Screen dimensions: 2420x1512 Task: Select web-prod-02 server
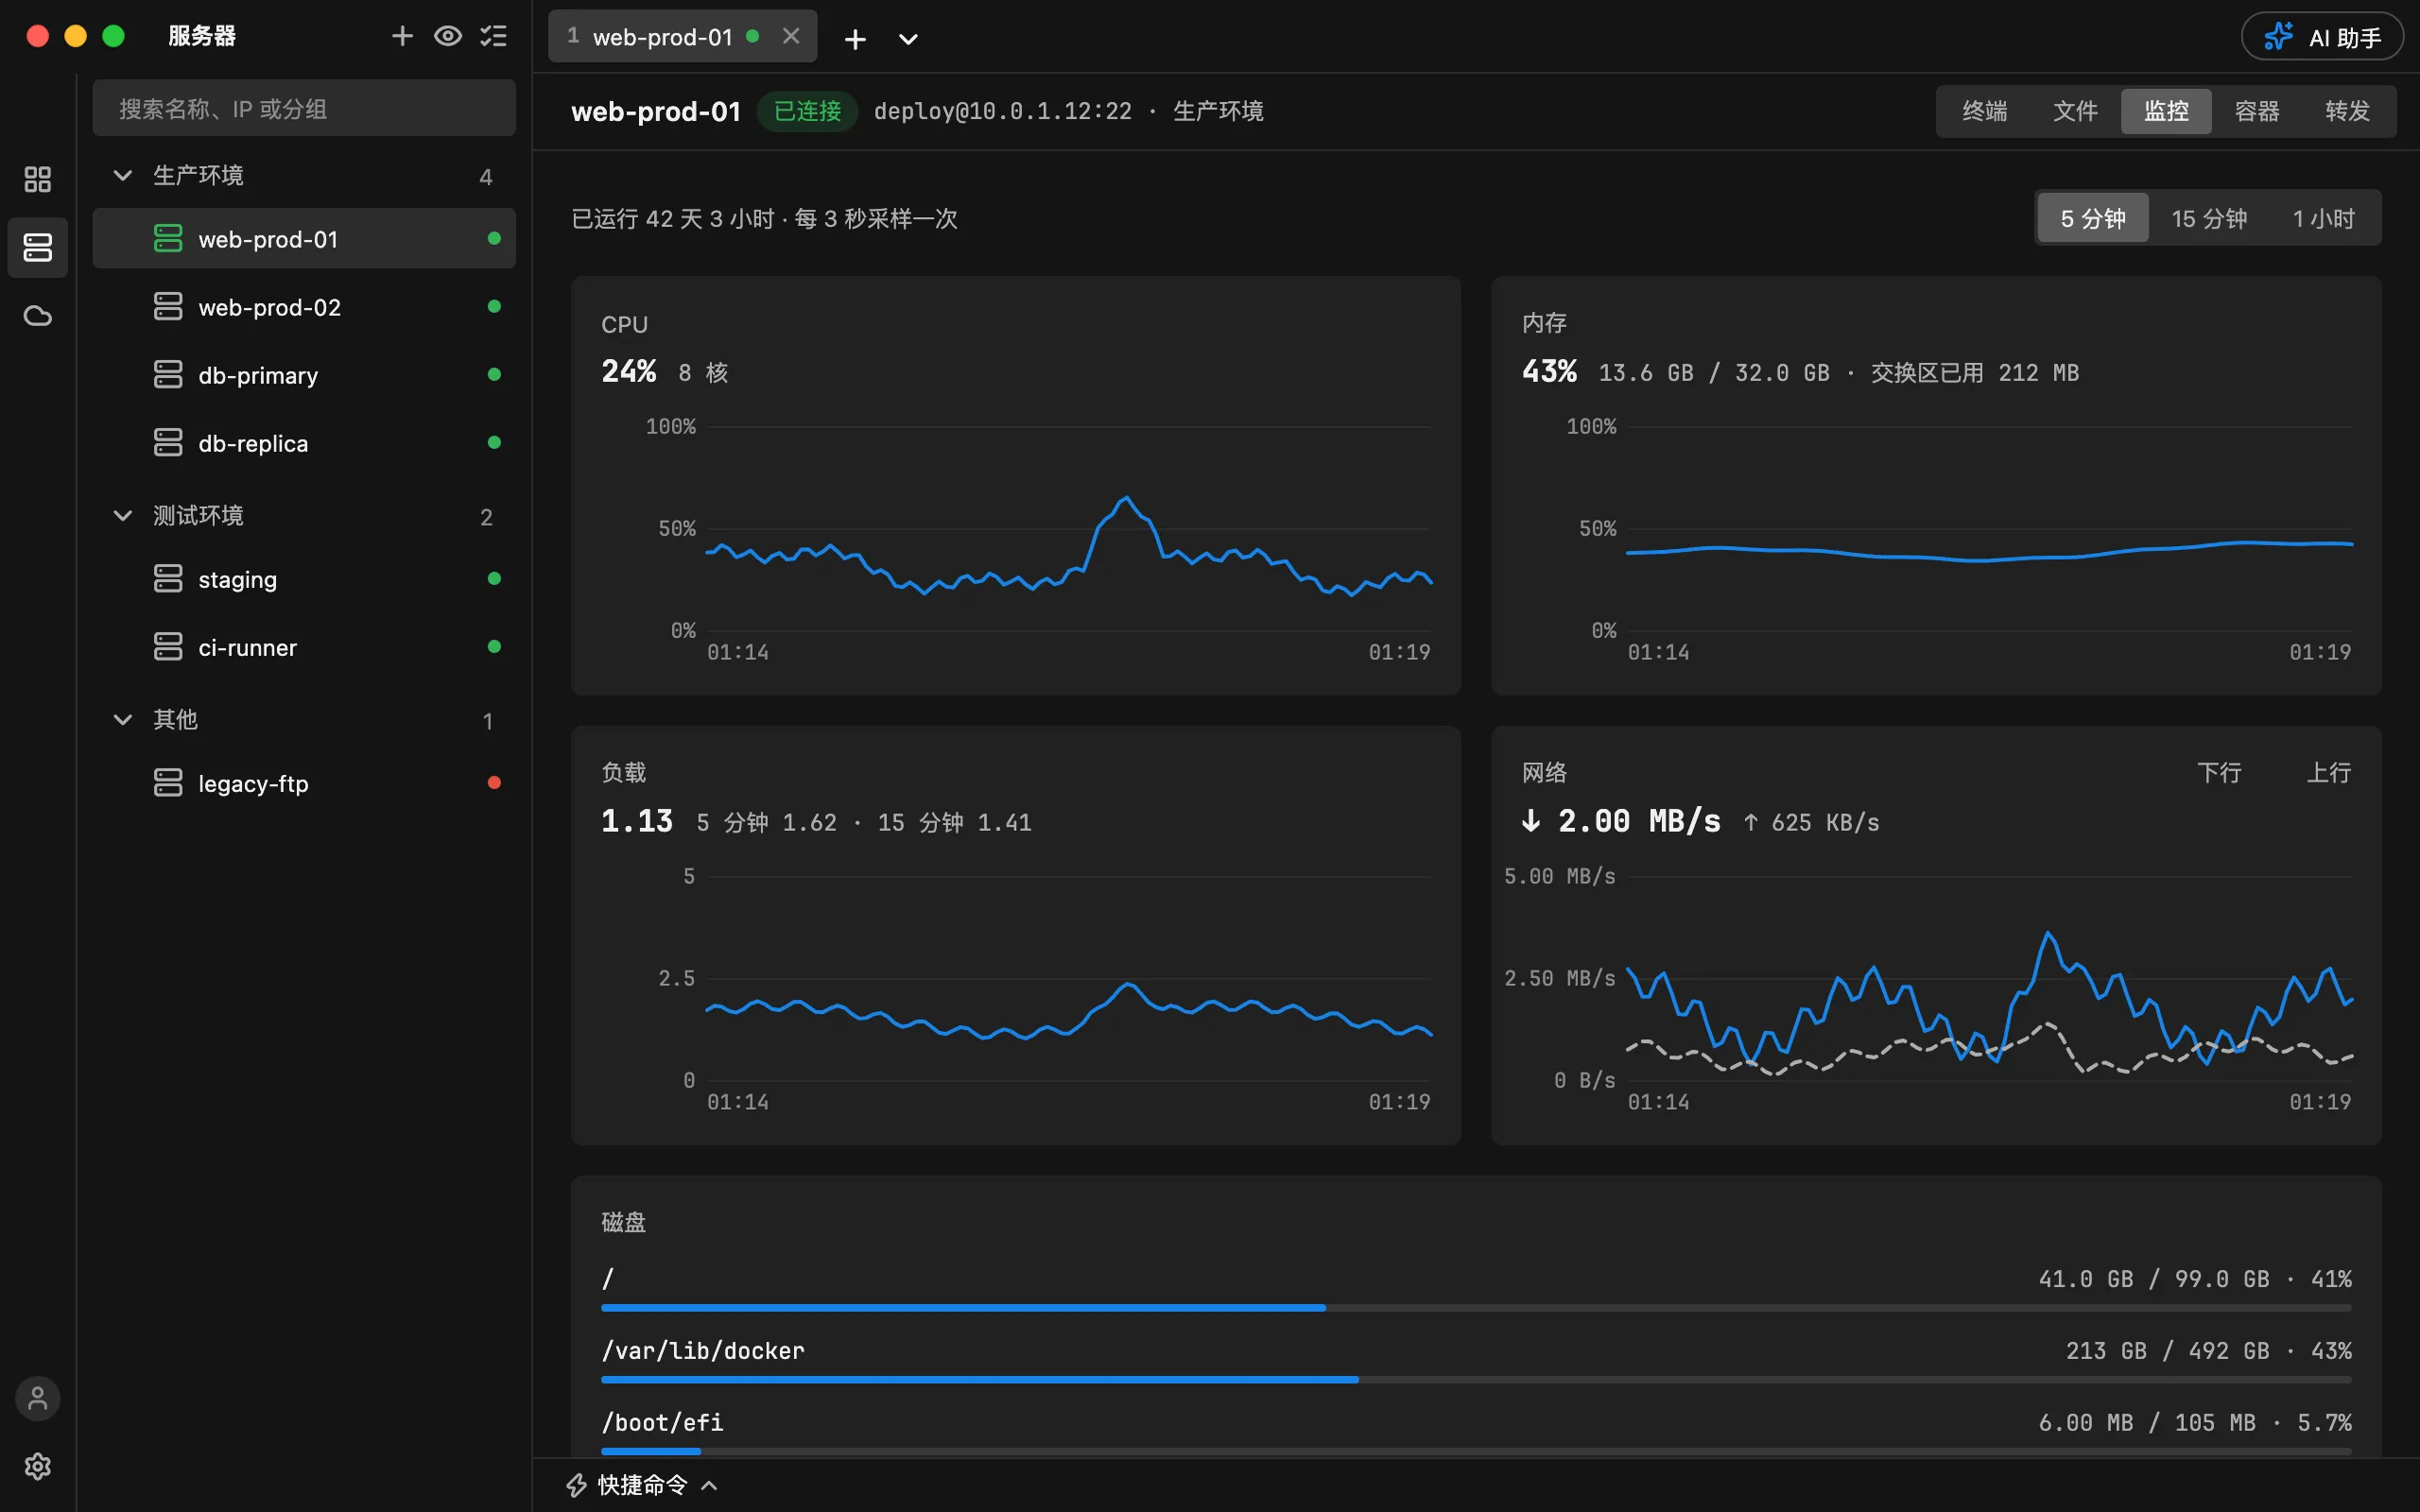pos(304,307)
